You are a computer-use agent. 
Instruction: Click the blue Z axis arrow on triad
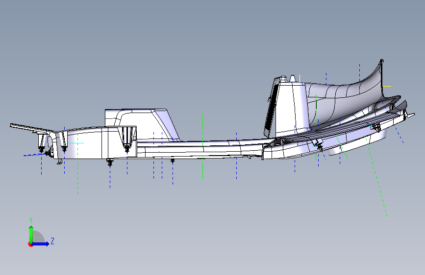[41, 244]
